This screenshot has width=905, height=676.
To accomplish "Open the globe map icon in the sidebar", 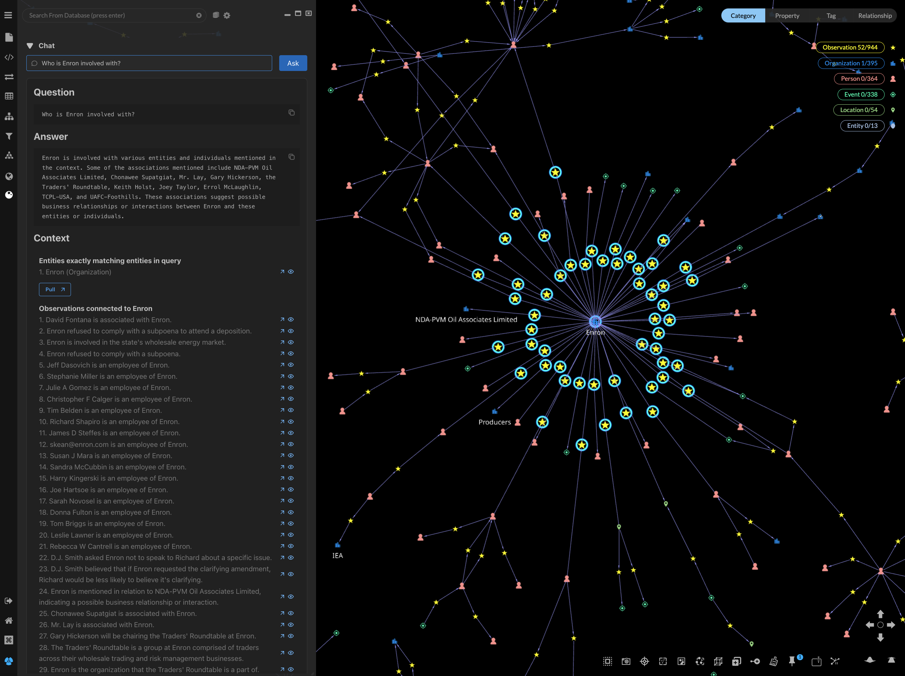I will (9, 176).
